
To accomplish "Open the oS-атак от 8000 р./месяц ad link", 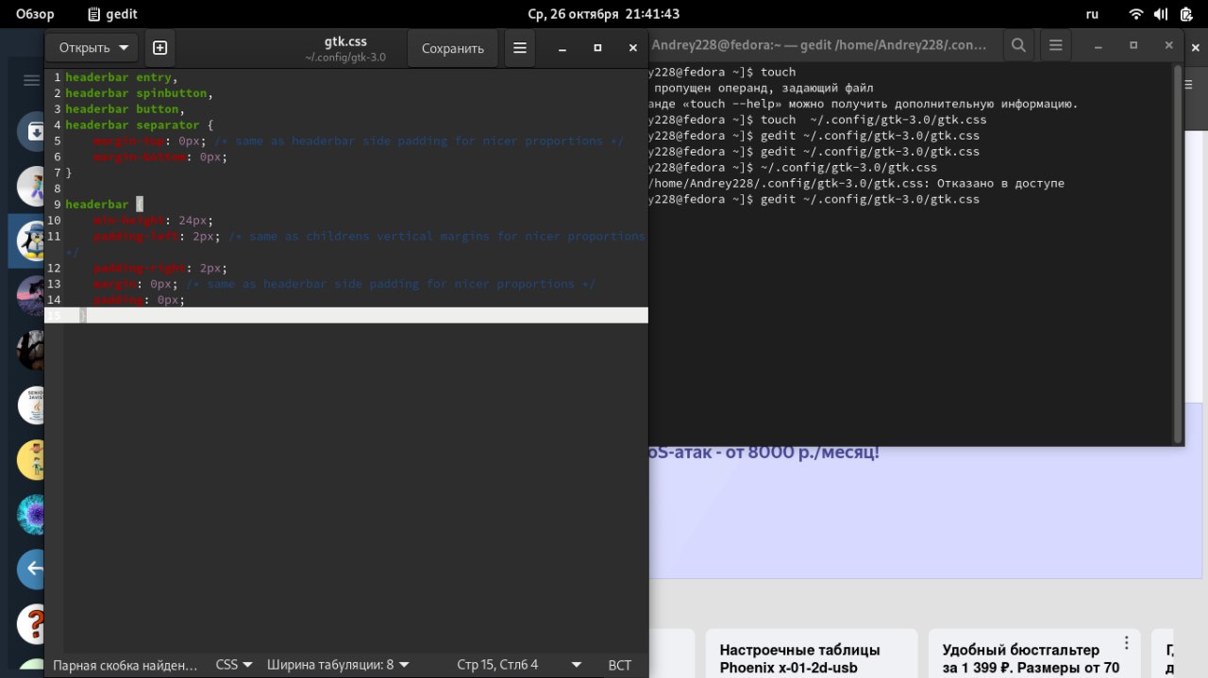I will (x=764, y=452).
